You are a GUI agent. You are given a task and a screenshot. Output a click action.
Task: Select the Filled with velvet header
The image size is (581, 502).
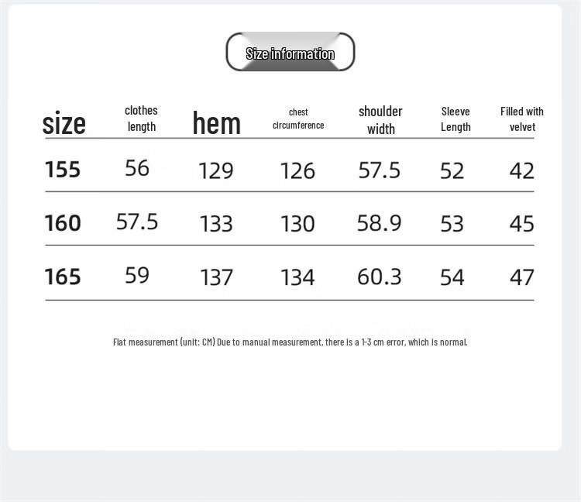click(x=522, y=119)
